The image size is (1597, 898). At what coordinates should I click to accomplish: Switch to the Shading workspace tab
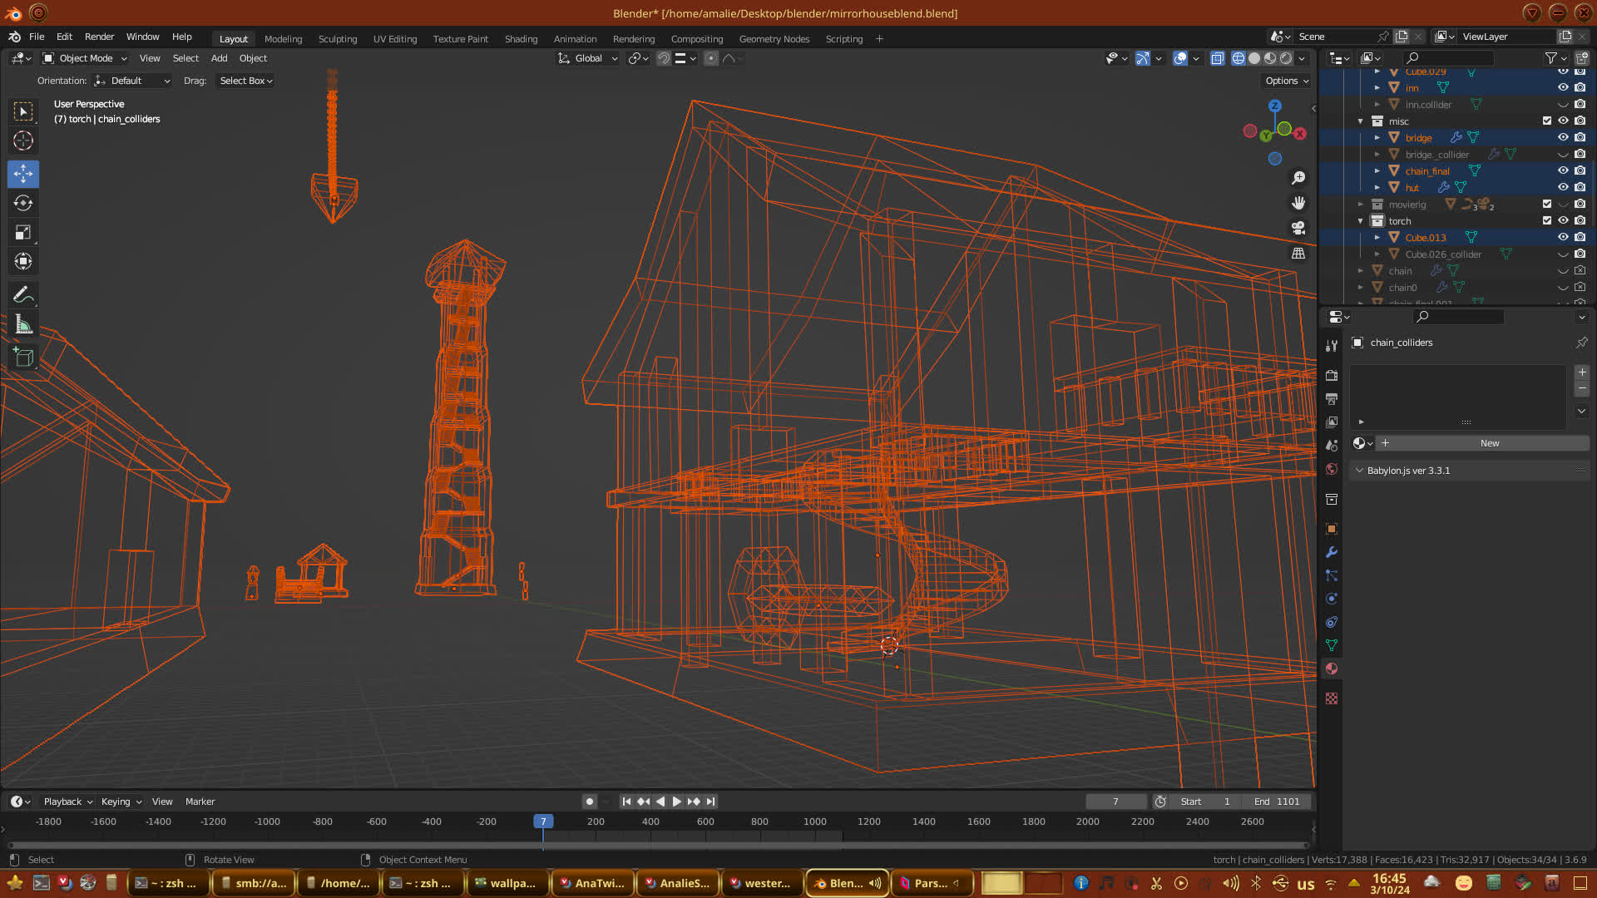(x=521, y=39)
